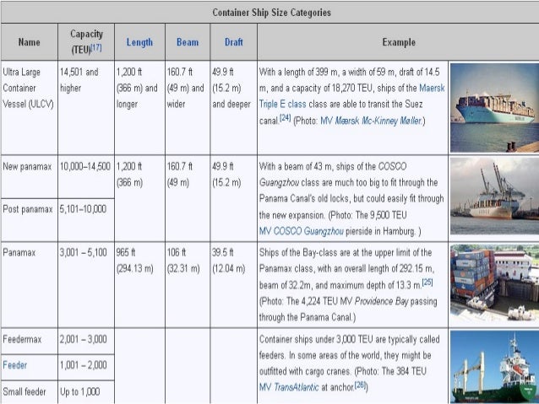Follow the MV Mærsk Mc-Kinney Møller link
This screenshot has height=404, width=539.
click(x=371, y=121)
